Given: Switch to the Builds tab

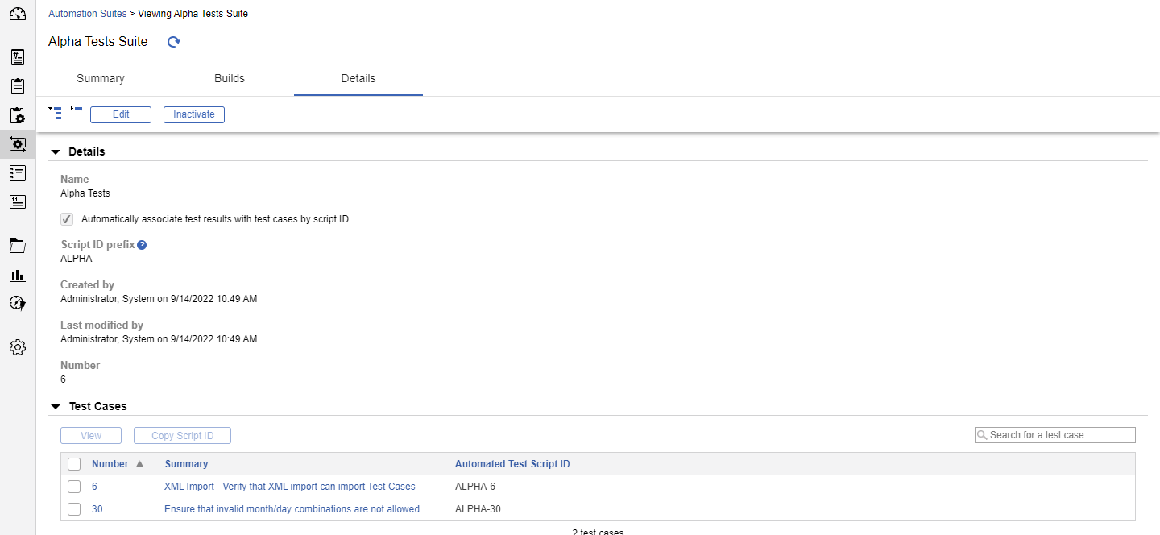Looking at the screenshot, I should [230, 79].
